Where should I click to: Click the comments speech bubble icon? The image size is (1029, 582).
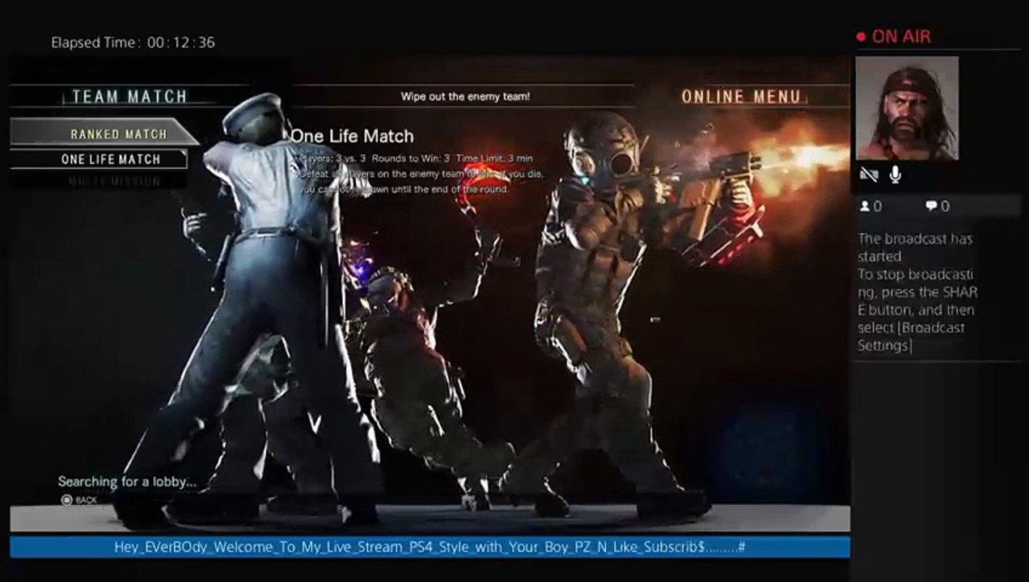coord(932,207)
